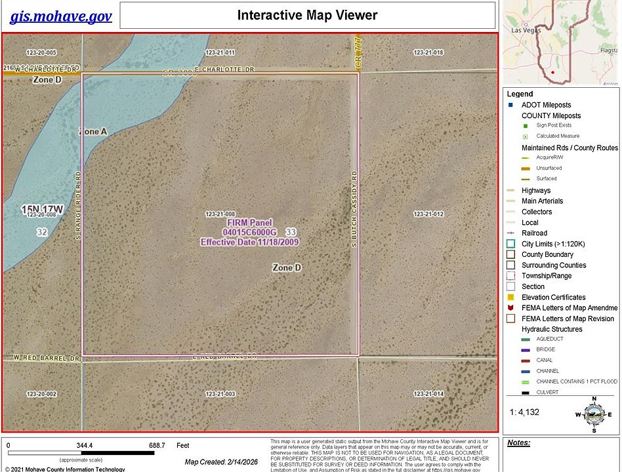Click the compass rose icon
This screenshot has height=472, width=622.
pos(594,414)
